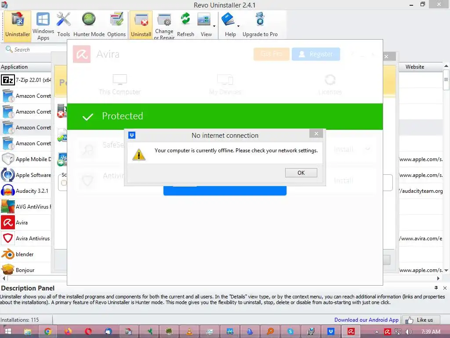Viewport: 450px width, 338px height.
Task: Switch to Licenses tab in Avira
Action: 330,84
